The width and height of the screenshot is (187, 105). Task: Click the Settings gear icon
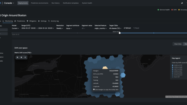click(x=39, y=21)
